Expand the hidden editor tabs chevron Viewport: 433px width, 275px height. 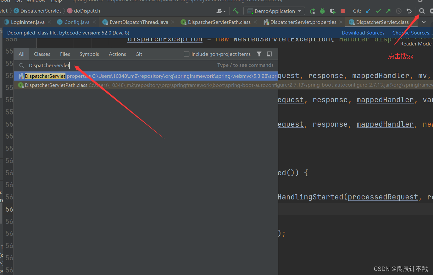(424, 22)
